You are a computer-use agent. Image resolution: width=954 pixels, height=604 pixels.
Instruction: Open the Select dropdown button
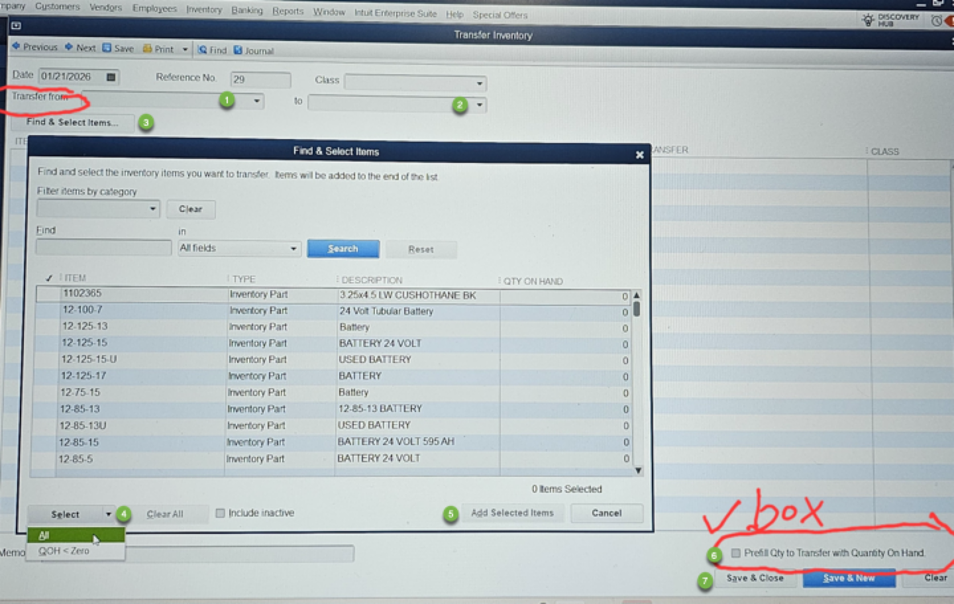click(x=72, y=515)
